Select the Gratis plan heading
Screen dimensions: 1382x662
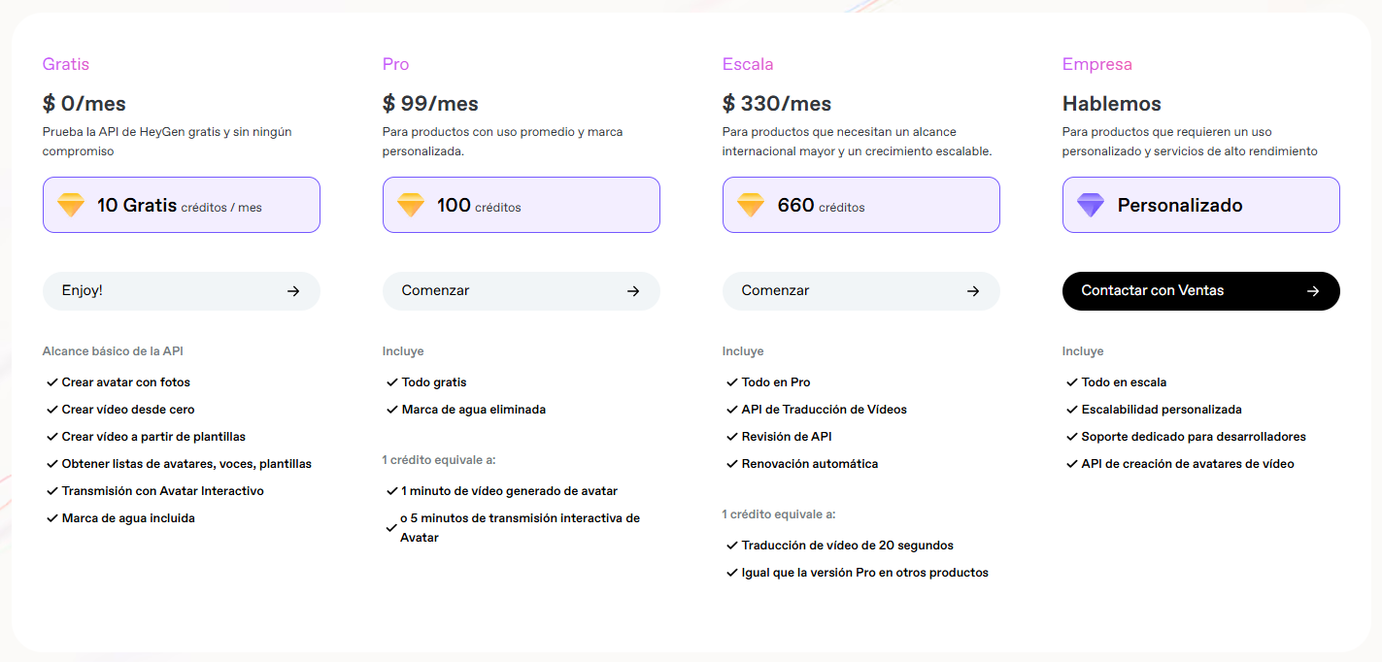[66, 64]
